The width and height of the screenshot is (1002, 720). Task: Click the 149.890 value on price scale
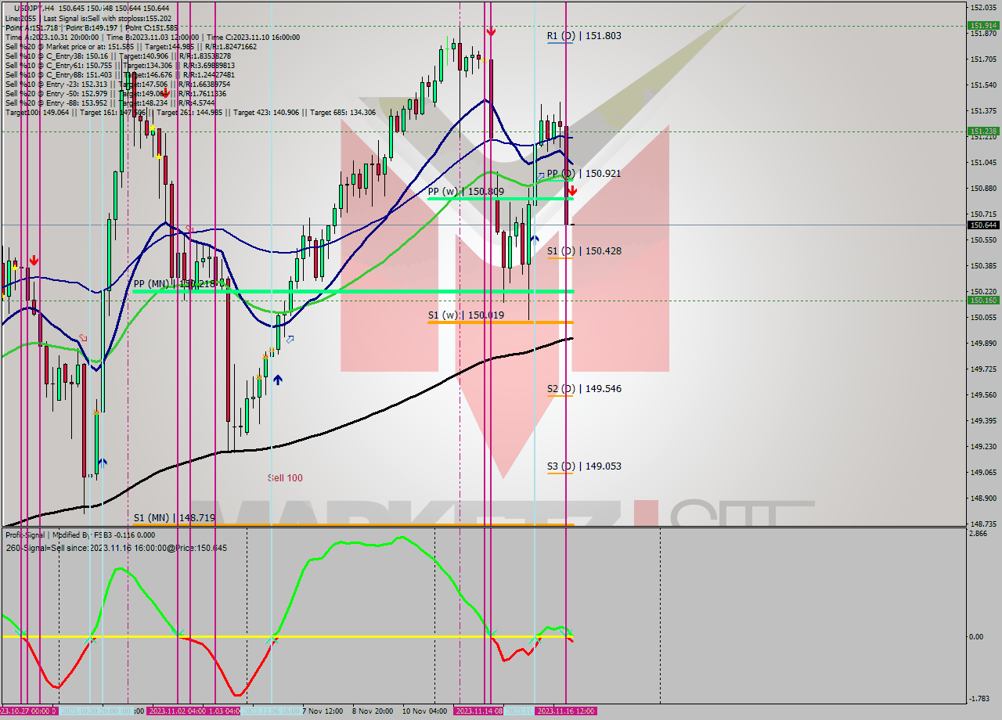(982, 344)
